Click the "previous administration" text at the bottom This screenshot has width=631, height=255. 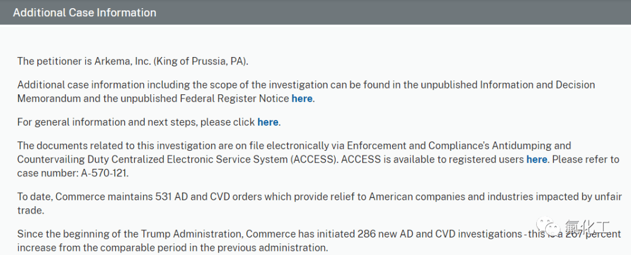click(278, 248)
